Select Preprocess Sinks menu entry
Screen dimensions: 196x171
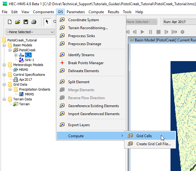tap(91, 36)
